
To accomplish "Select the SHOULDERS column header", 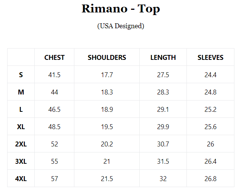I will 107,58.
